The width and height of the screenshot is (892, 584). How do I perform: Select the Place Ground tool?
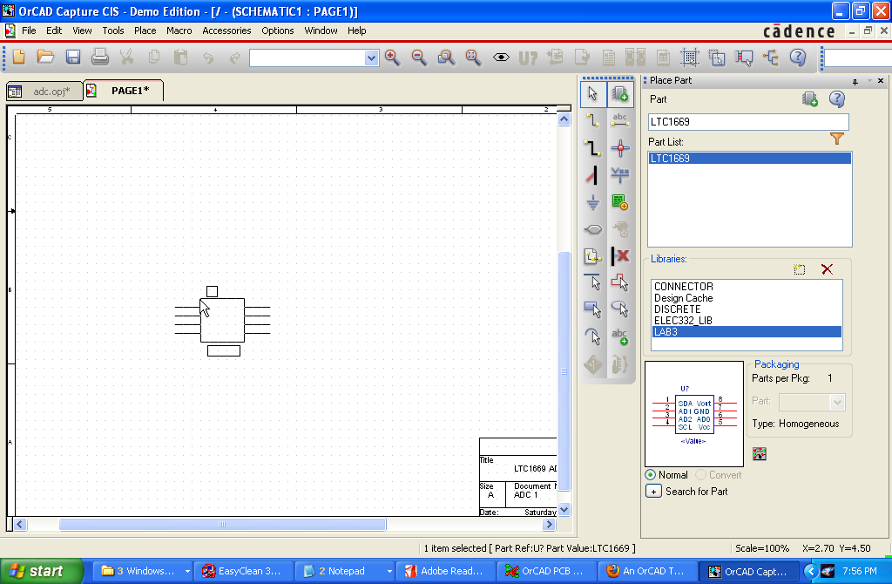(592, 202)
